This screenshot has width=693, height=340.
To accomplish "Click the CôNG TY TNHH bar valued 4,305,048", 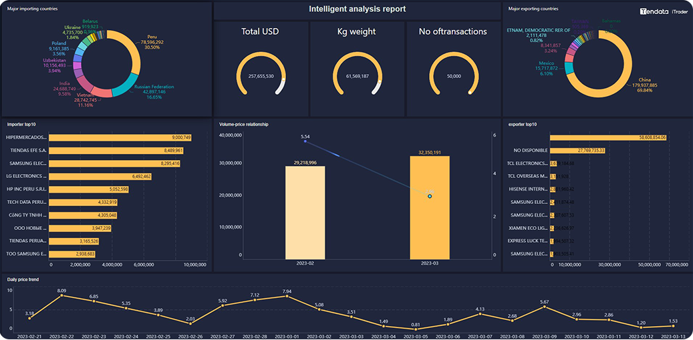I will tap(83, 215).
